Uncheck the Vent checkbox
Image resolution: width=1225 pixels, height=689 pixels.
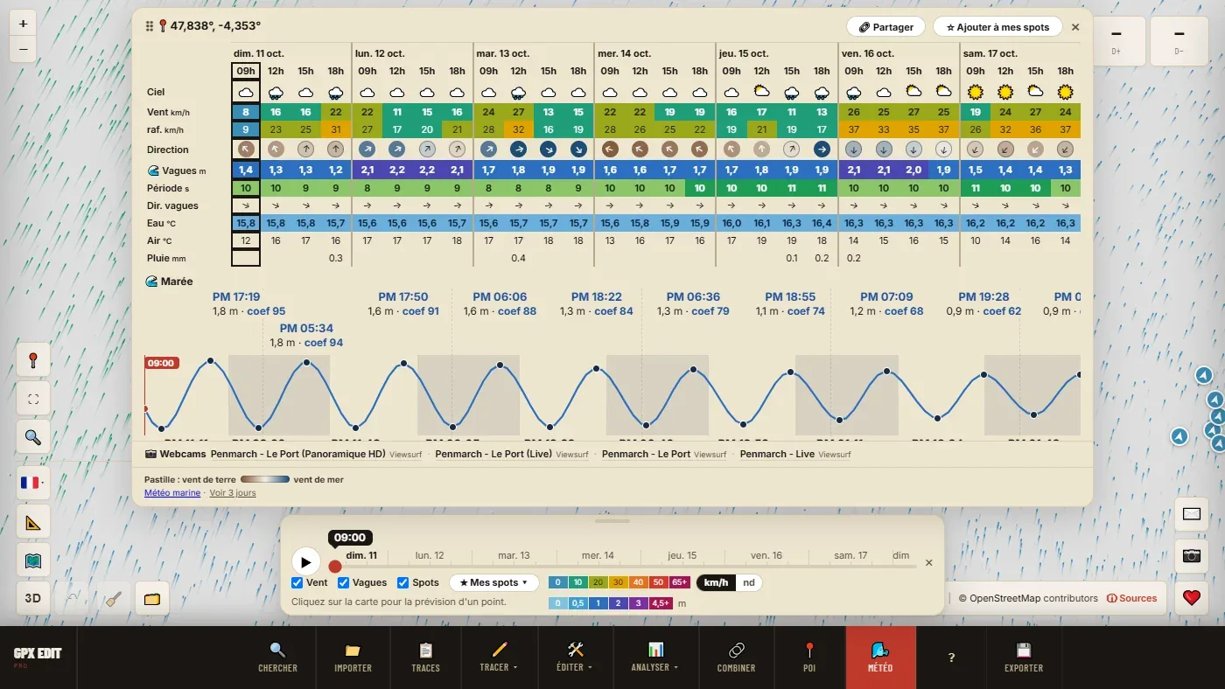click(x=297, y=582)
